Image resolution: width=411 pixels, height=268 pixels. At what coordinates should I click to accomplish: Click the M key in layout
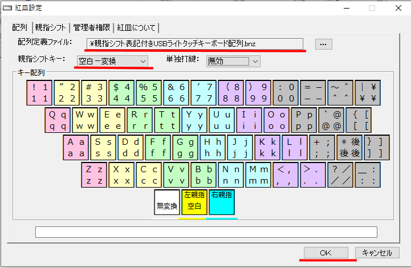(x=258, y=174)
